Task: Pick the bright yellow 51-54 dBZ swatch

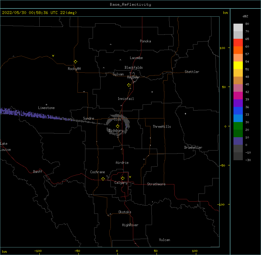Action: click(x=238, y=65)
